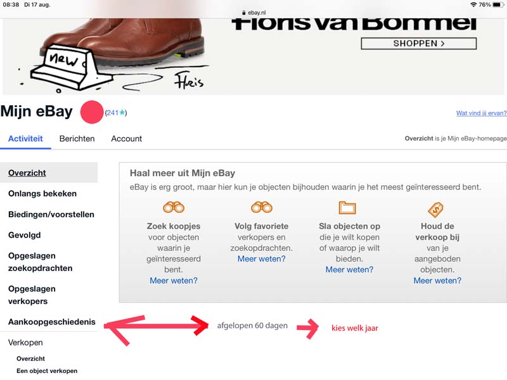Open Meer weten? under Volg favoriete
The width and height of the screenshot is (507, 380).
click(262, 259)
